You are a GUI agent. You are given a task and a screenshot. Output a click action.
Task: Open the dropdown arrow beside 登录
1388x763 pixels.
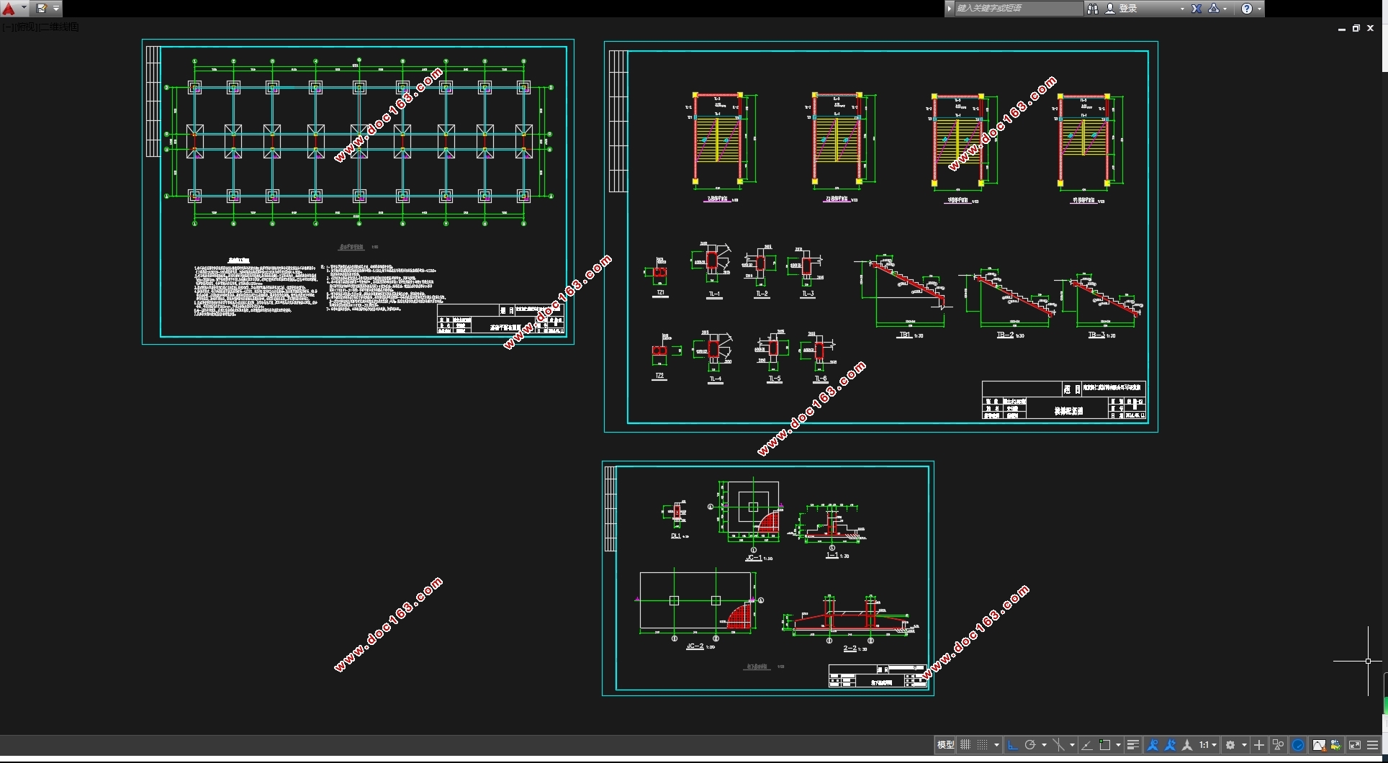(1182, 9)
